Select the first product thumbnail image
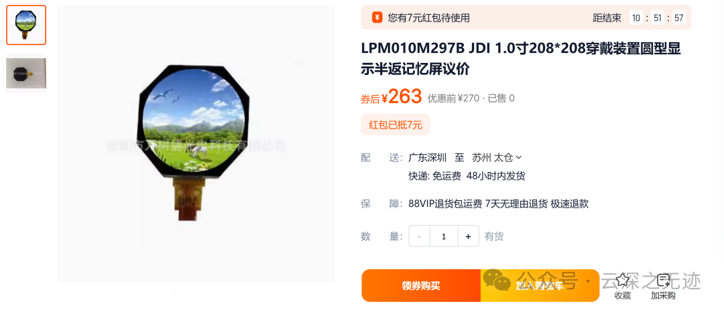 [x=26, y=25]
